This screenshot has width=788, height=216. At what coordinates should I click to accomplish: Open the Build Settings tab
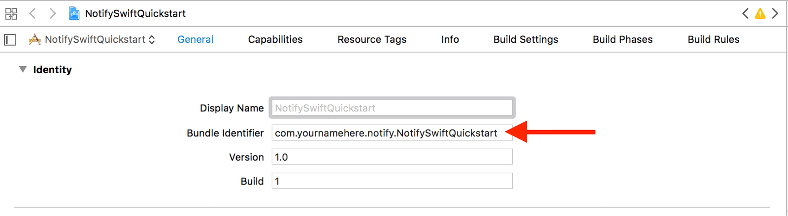pyautogui.click(x=525, y=40)
